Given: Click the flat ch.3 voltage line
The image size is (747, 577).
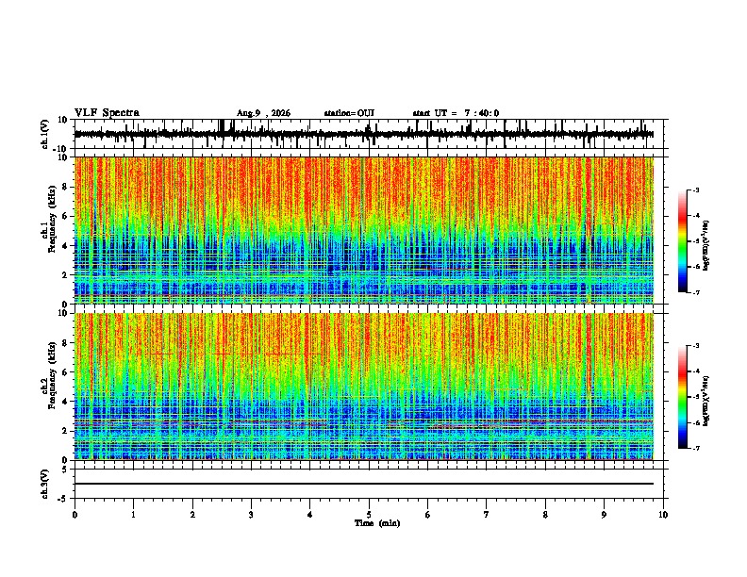Looking at the screenshot, I should pyautogui.click(x=364, y=484).
